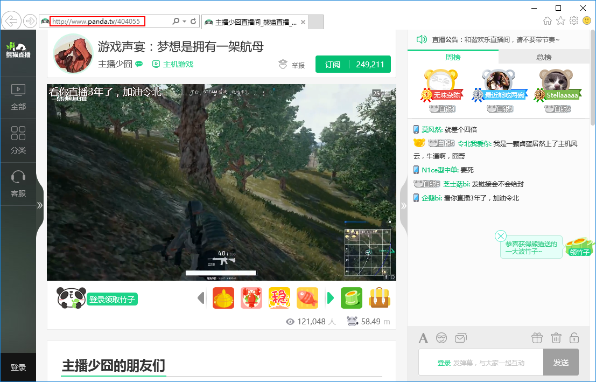This screenshot has width=596, height=382.
Task: Click 举报 to report the stream
Action: point(292,65)
